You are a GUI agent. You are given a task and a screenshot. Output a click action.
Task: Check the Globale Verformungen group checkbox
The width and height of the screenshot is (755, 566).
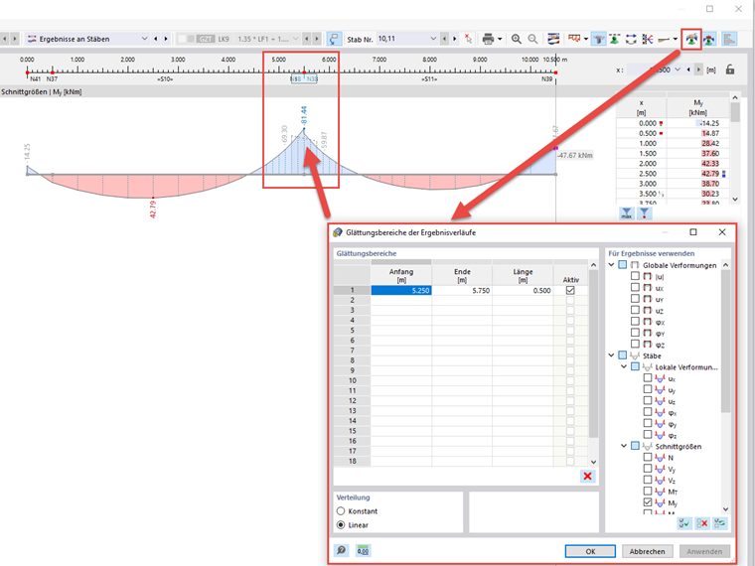coord(623,265)
